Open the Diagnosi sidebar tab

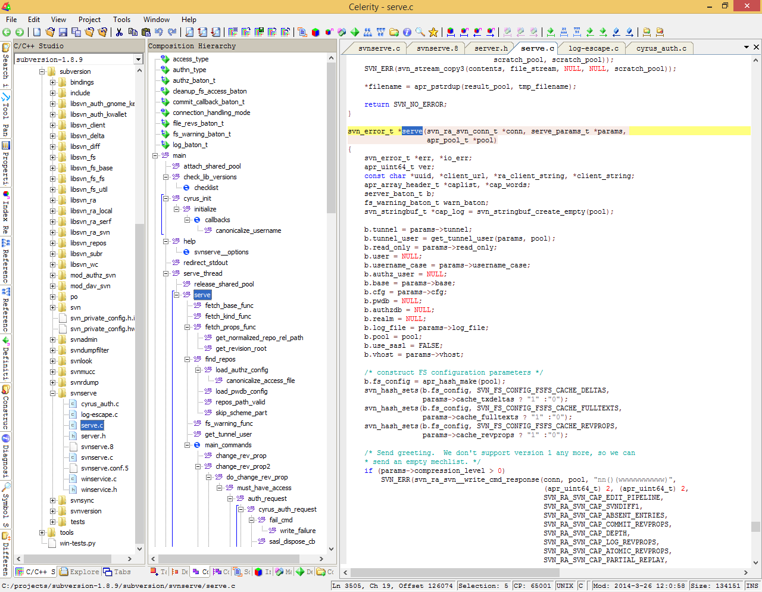point(6,456)
